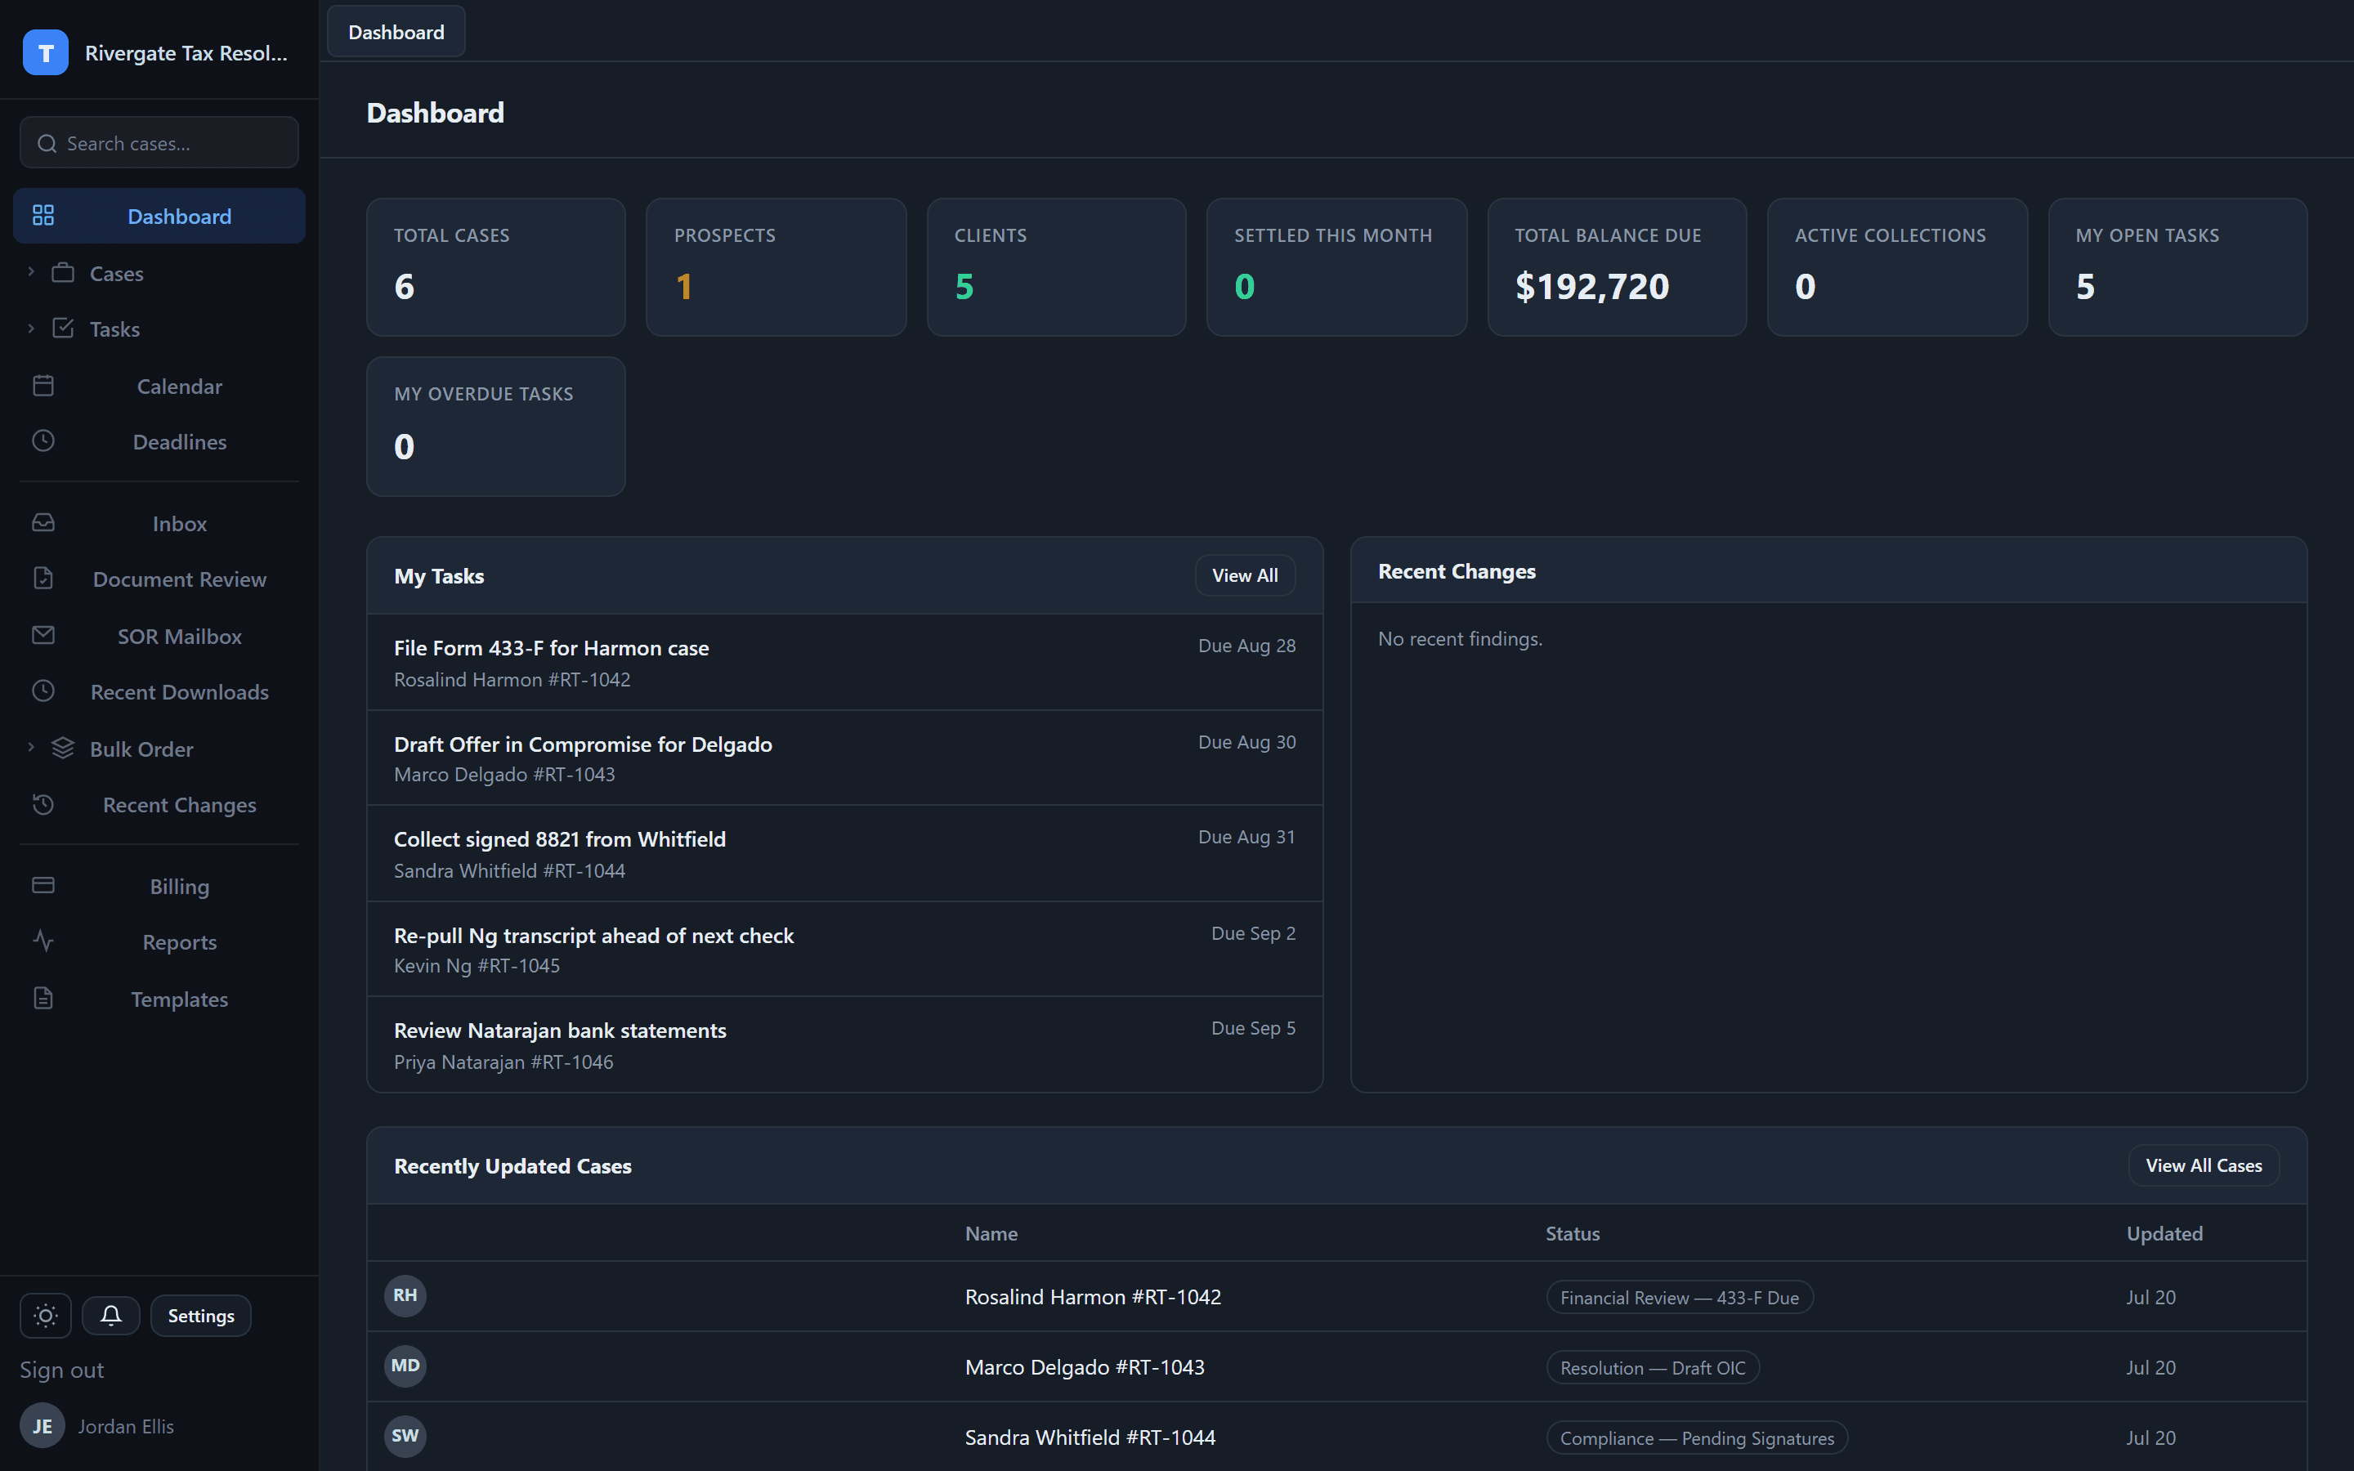Focus the Search cases field
Screen dimensions: 2354x1471
(159, 143)
